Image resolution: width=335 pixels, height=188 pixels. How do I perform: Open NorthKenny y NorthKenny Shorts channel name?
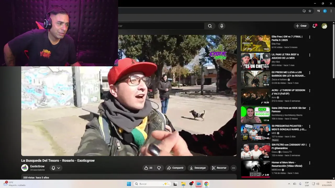click(x=287, y=115)
